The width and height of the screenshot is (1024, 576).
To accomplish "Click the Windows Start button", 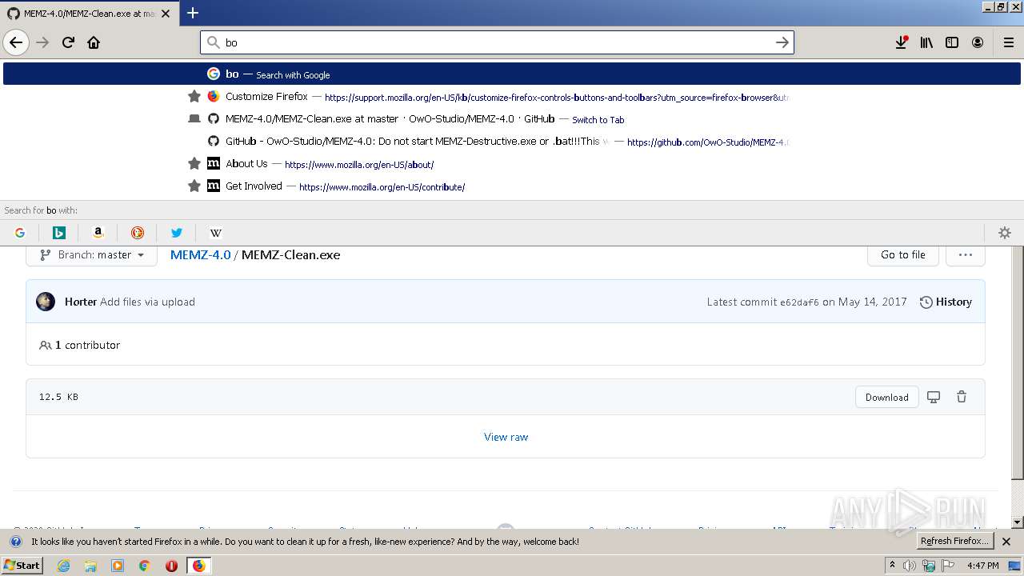I will click(22, 566).
